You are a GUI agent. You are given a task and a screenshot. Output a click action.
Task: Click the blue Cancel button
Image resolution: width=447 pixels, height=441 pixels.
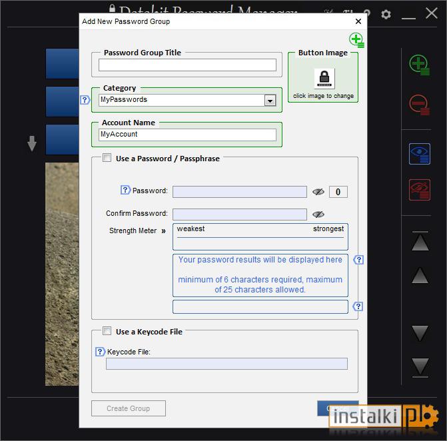[338, 408]
